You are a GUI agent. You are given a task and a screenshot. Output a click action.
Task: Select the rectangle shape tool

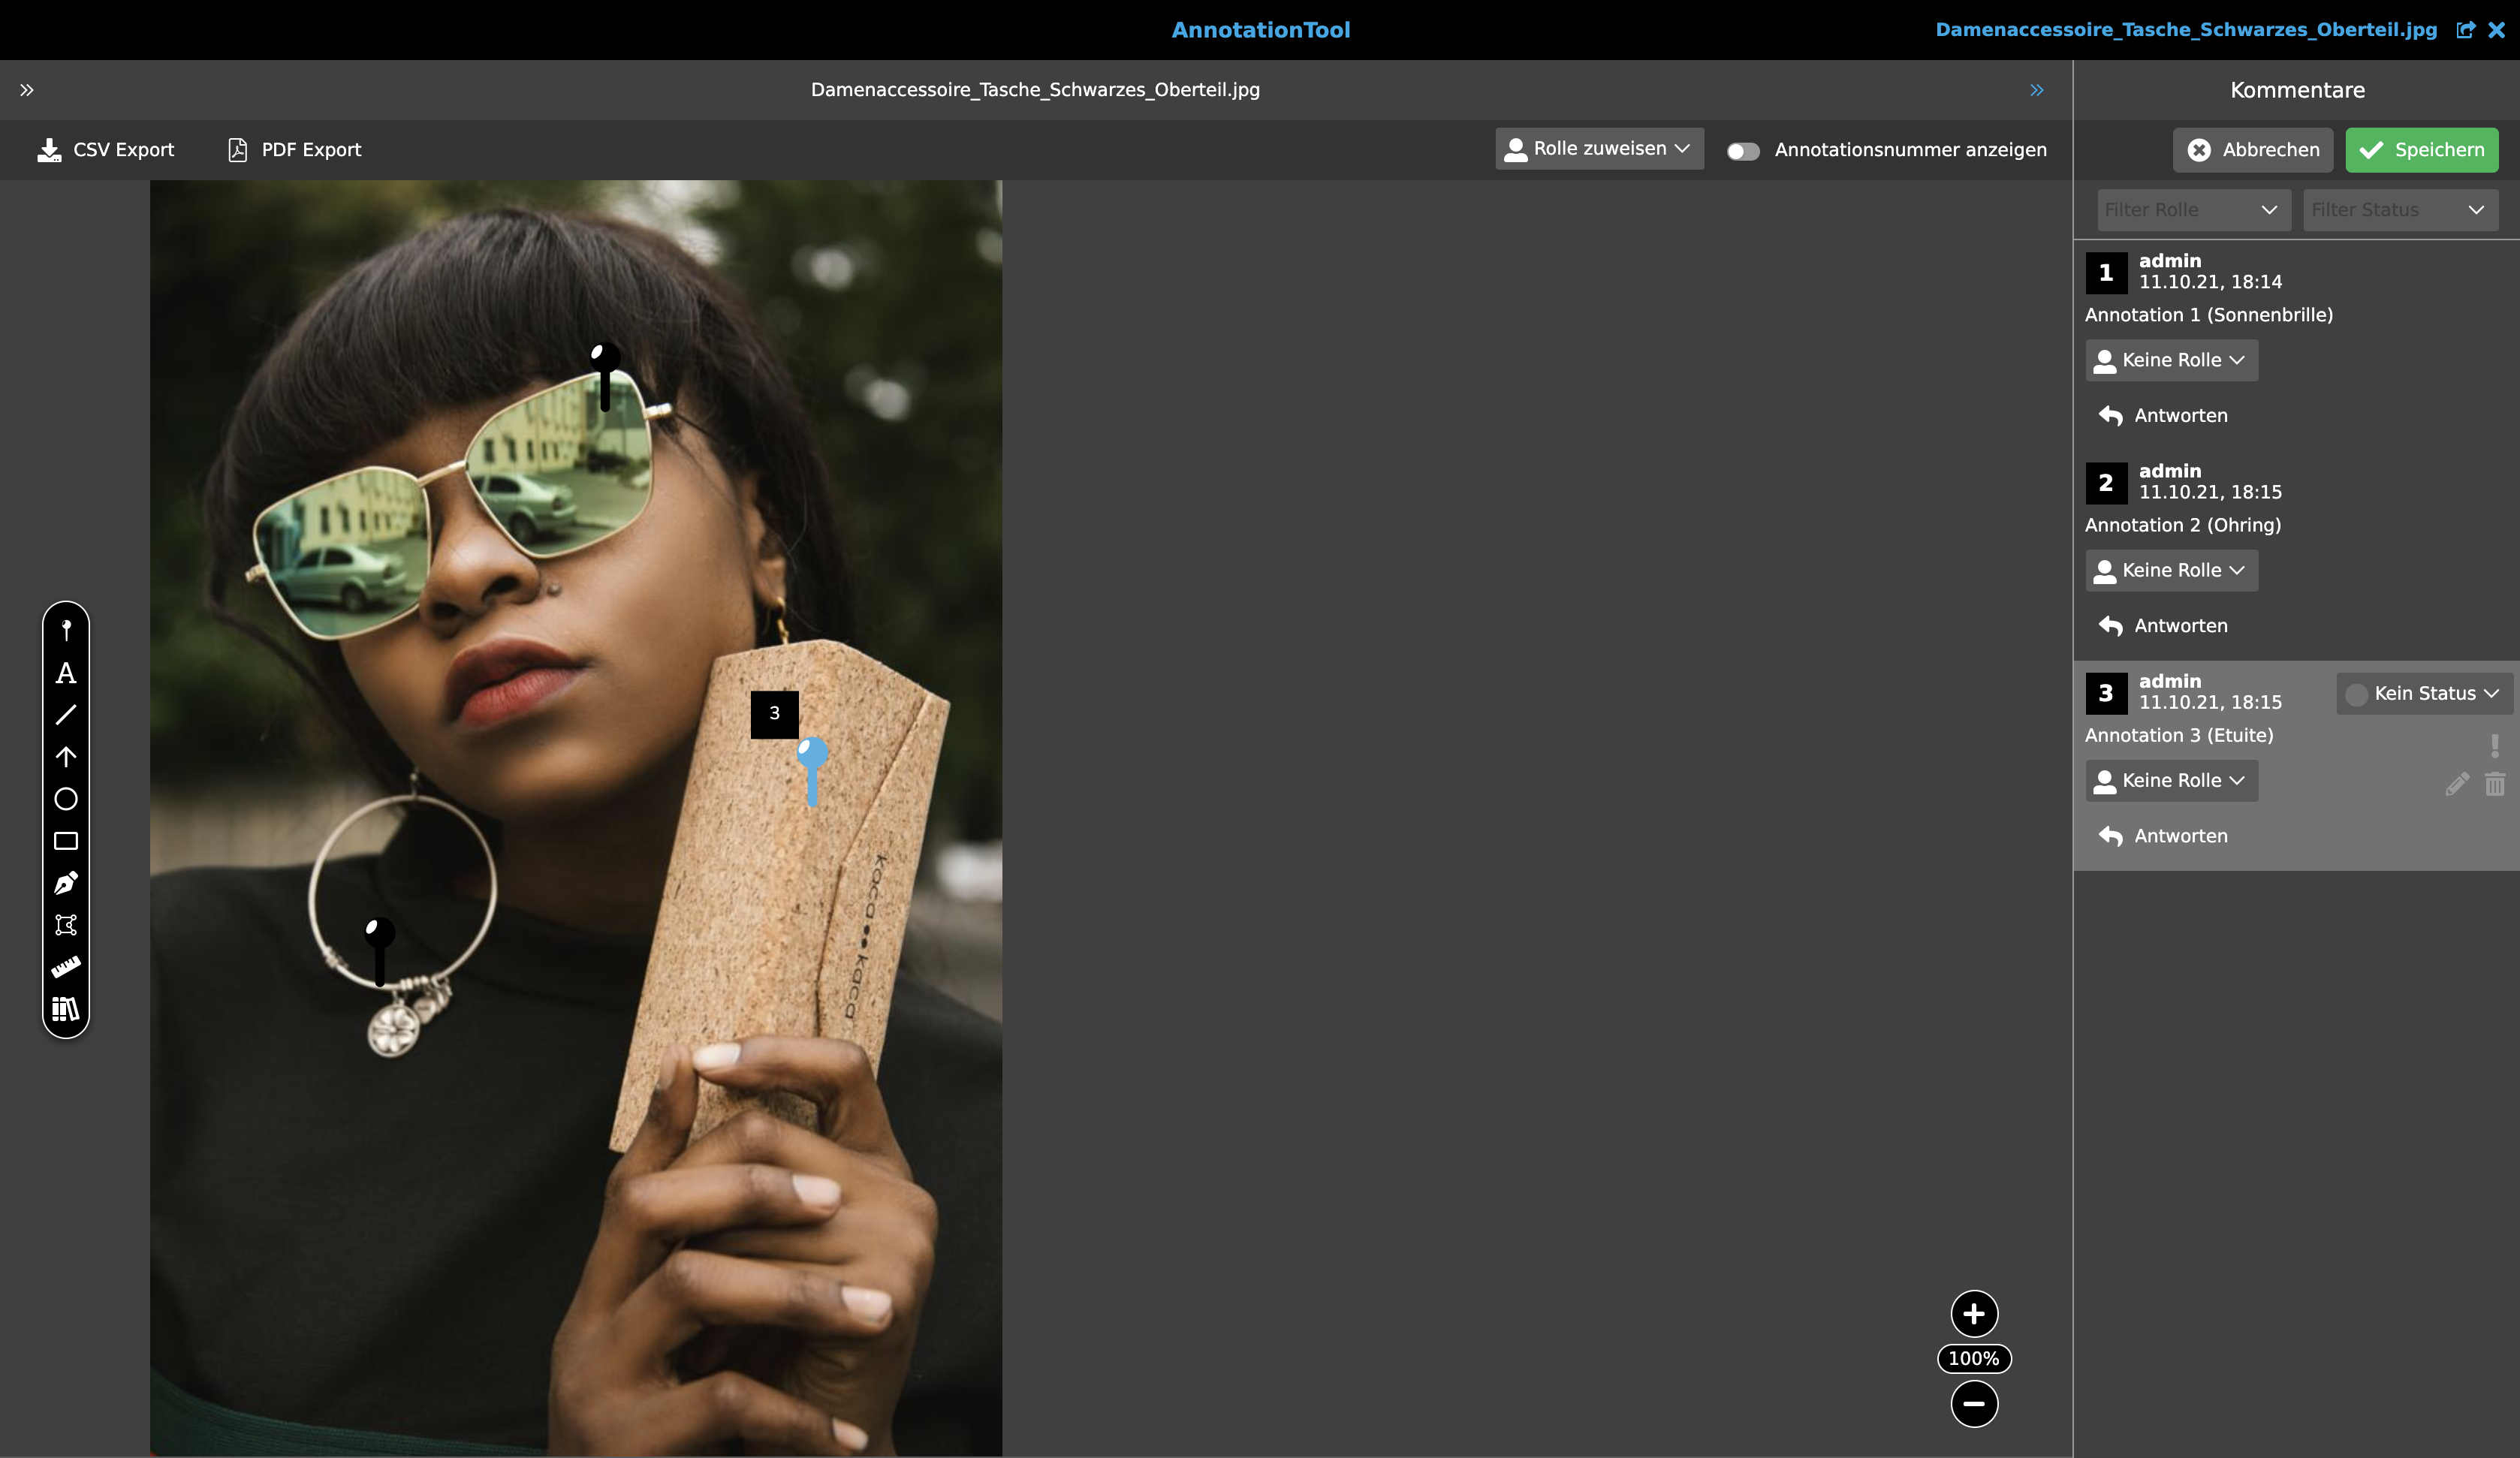[66, 841]
